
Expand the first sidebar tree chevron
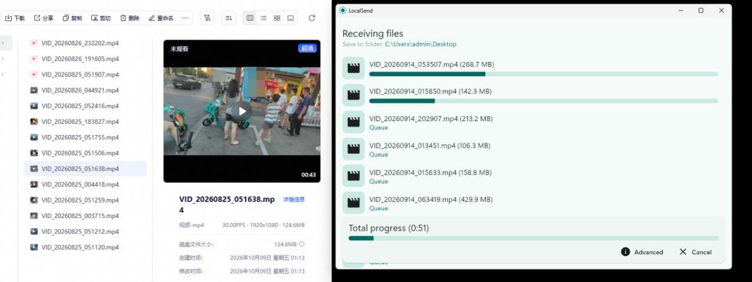(3, 43)
